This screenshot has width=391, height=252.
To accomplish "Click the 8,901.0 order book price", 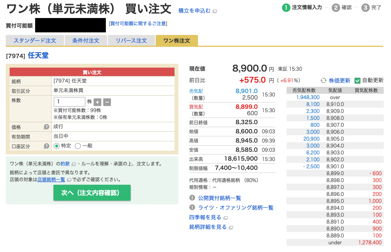I will (x=335, y=166).
